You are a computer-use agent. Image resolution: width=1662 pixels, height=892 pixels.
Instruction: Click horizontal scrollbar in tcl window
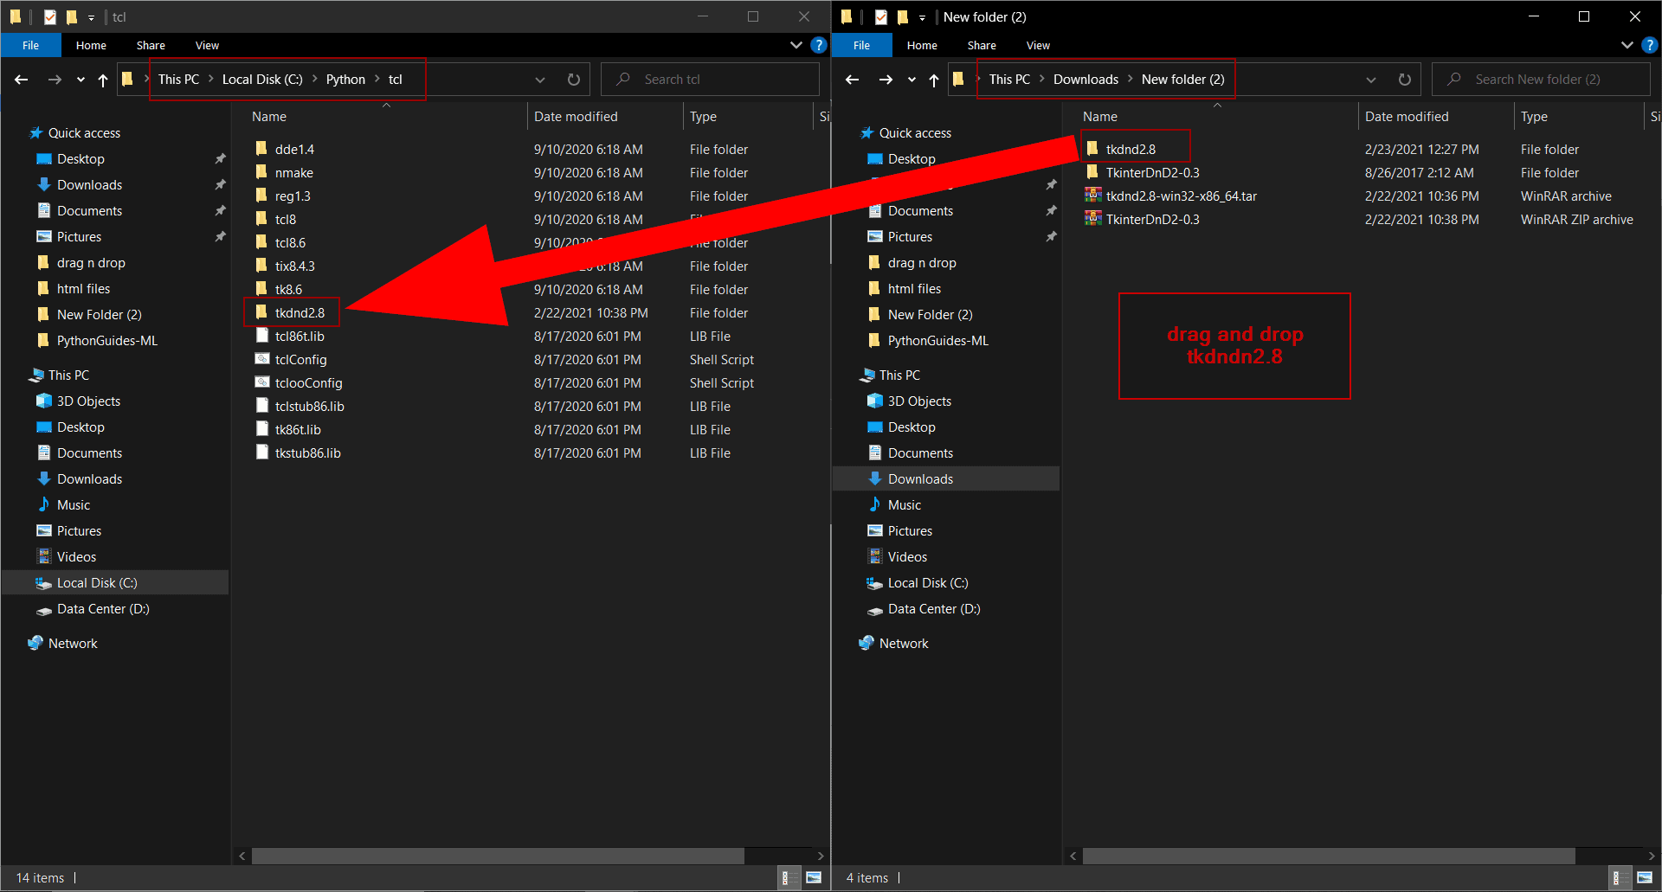(498, 856)
